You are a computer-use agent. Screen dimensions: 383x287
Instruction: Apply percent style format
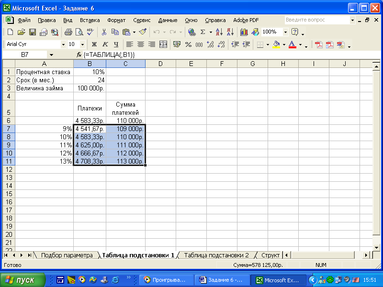pos(188,44)
